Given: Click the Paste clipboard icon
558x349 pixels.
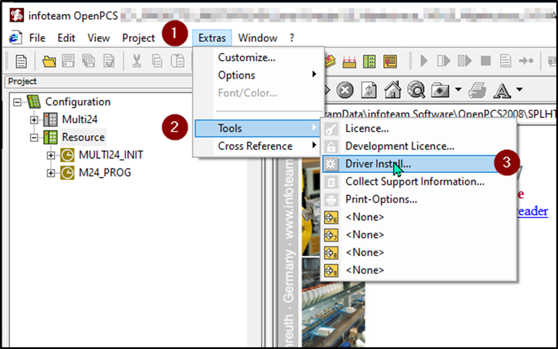Looking at the screenshot, I should coord(177,61).
